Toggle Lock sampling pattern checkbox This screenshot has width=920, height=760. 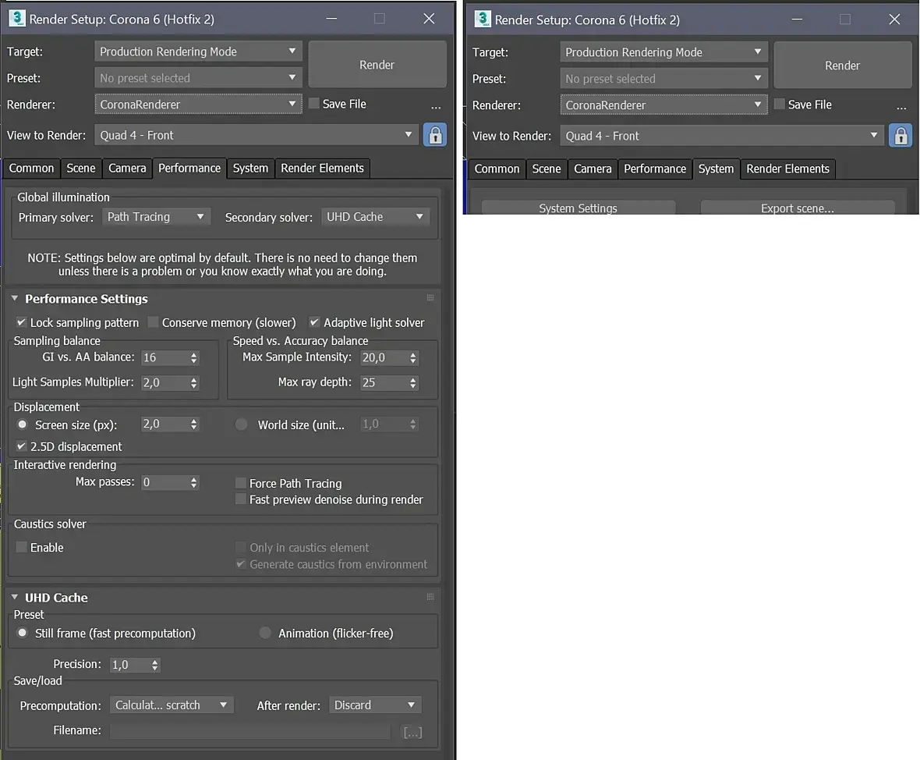click(21, 322)
